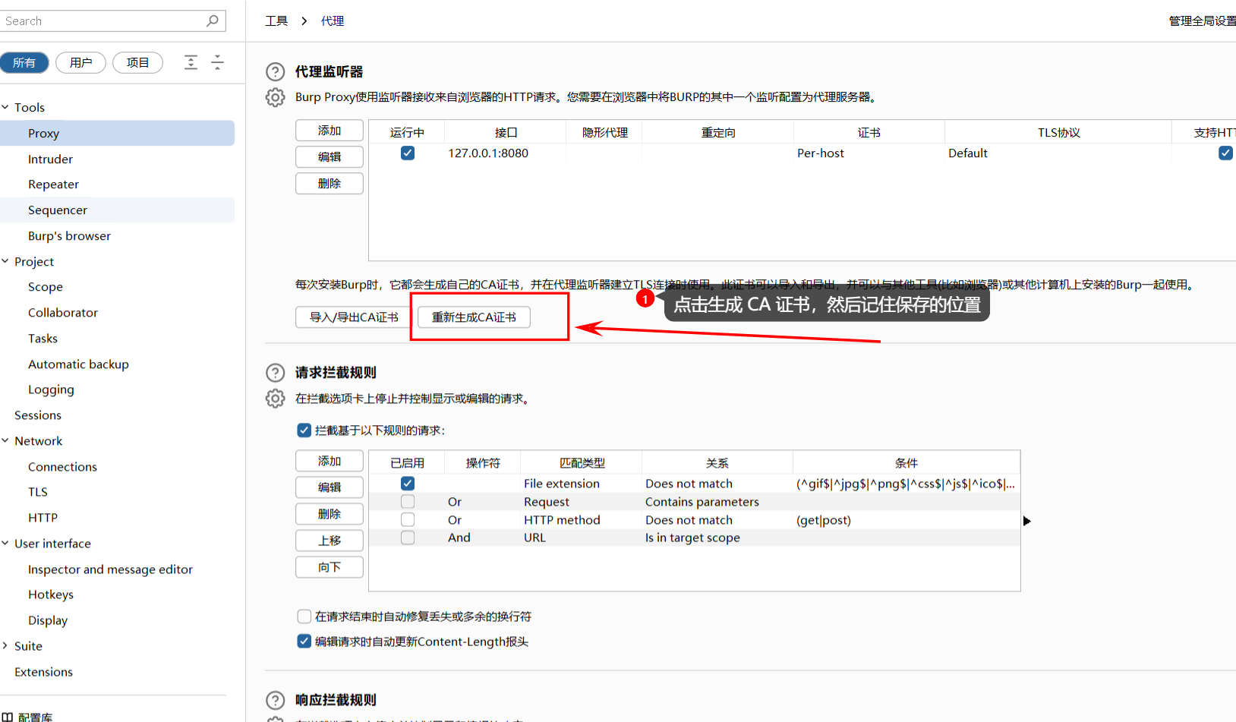1236x722 pixels.
Task: Click the arrow beside the rules table
Action: click(1026, 521)
